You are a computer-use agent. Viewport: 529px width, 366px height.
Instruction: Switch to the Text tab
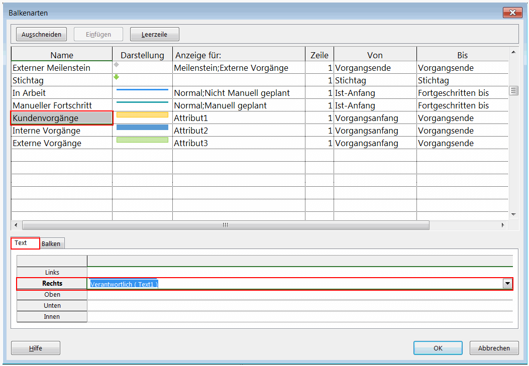coord(21,243)
